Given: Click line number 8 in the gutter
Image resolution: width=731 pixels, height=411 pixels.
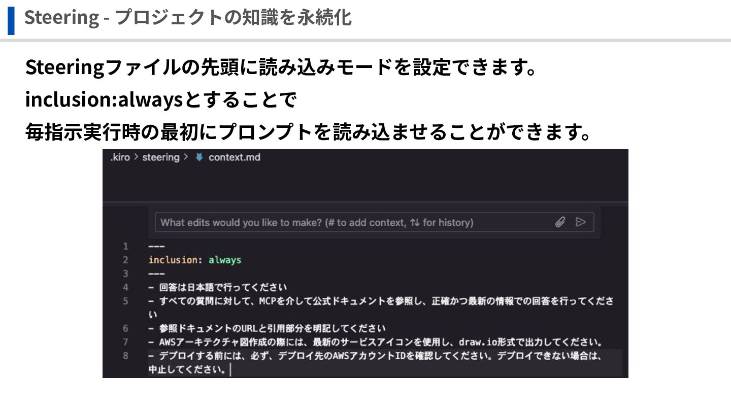Looking at the screenshot, I should [125, 356].
